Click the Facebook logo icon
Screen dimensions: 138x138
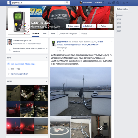[x=9, y=3]
